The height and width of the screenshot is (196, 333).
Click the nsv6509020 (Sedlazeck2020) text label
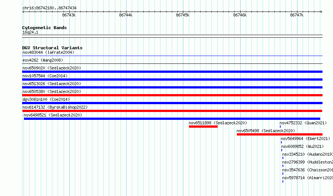click(x=52, y=68)
